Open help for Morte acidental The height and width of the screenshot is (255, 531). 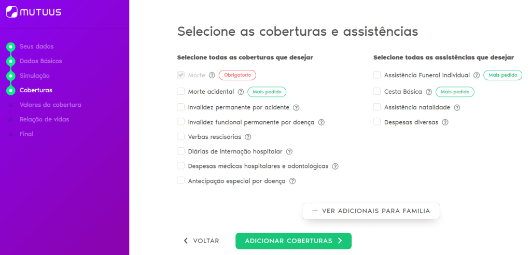241,92
